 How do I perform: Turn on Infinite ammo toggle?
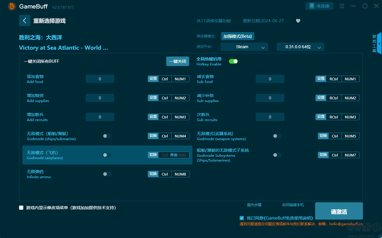pos(107,174)
